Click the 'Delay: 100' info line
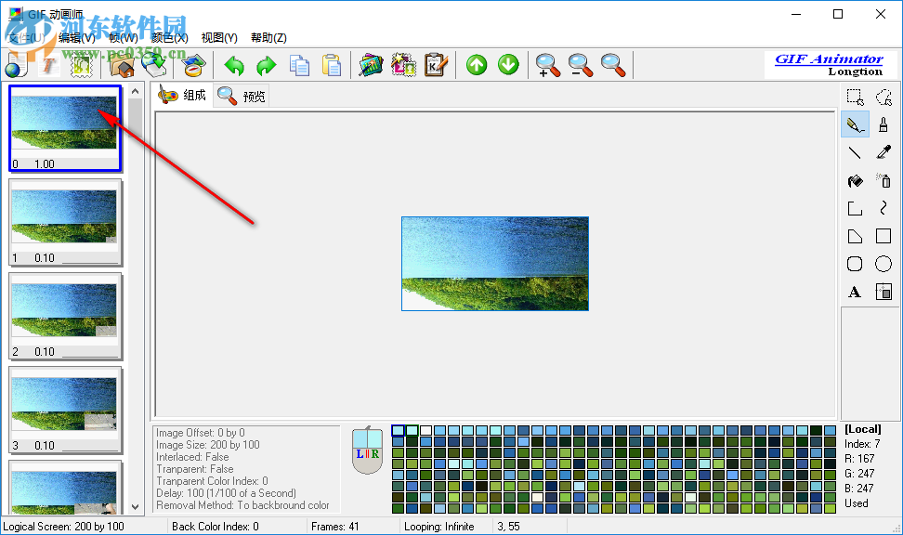This screenshot has height=535, width=903. (x=227, y=493)
